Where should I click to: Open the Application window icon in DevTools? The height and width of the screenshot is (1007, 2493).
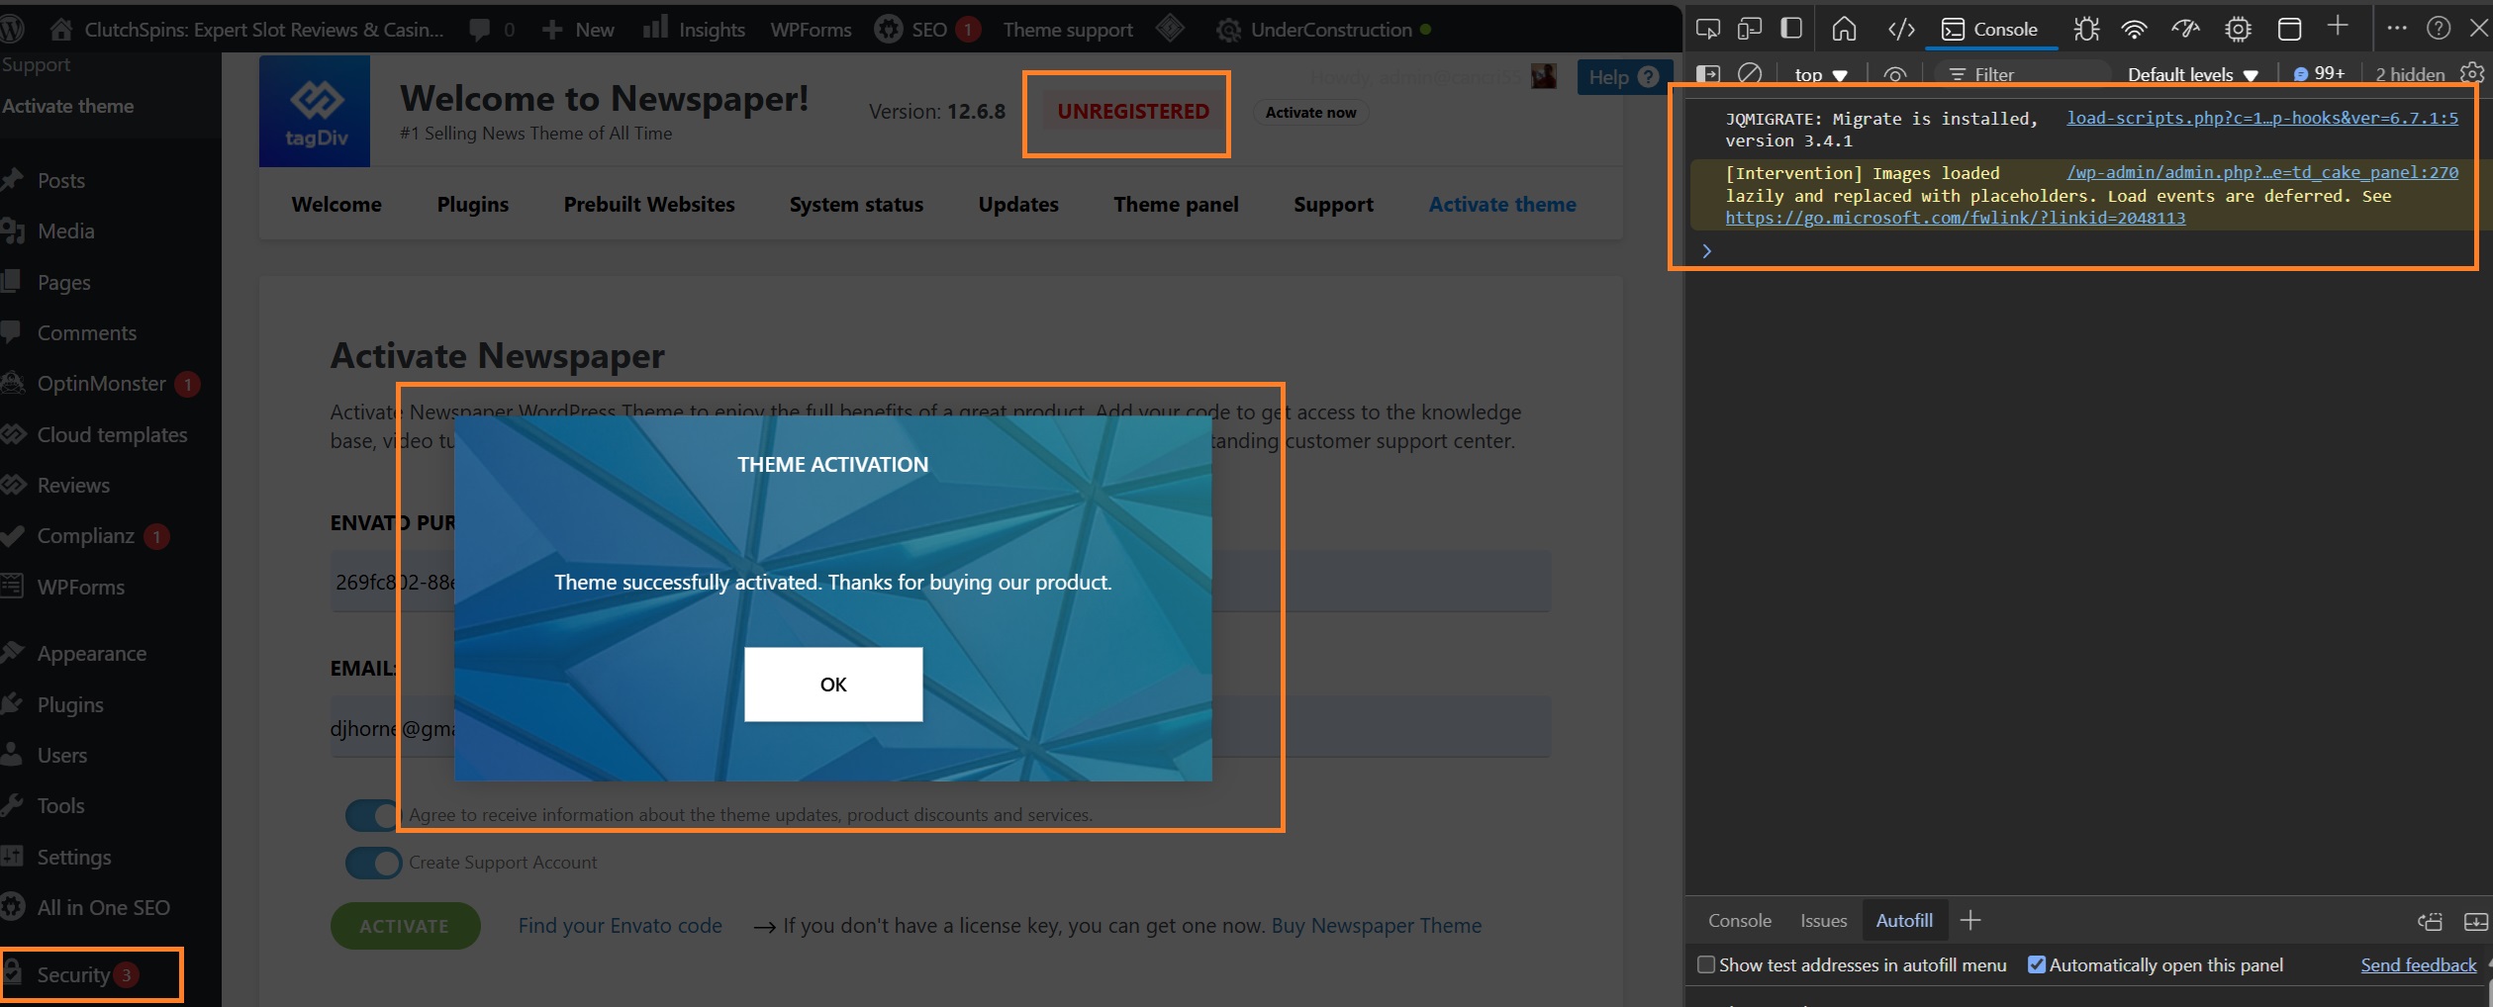click(x=2289, y=29)
